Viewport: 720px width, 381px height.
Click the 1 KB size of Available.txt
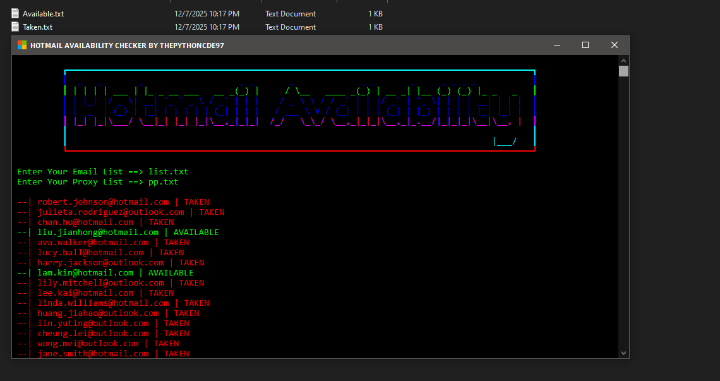pos(375,14)
